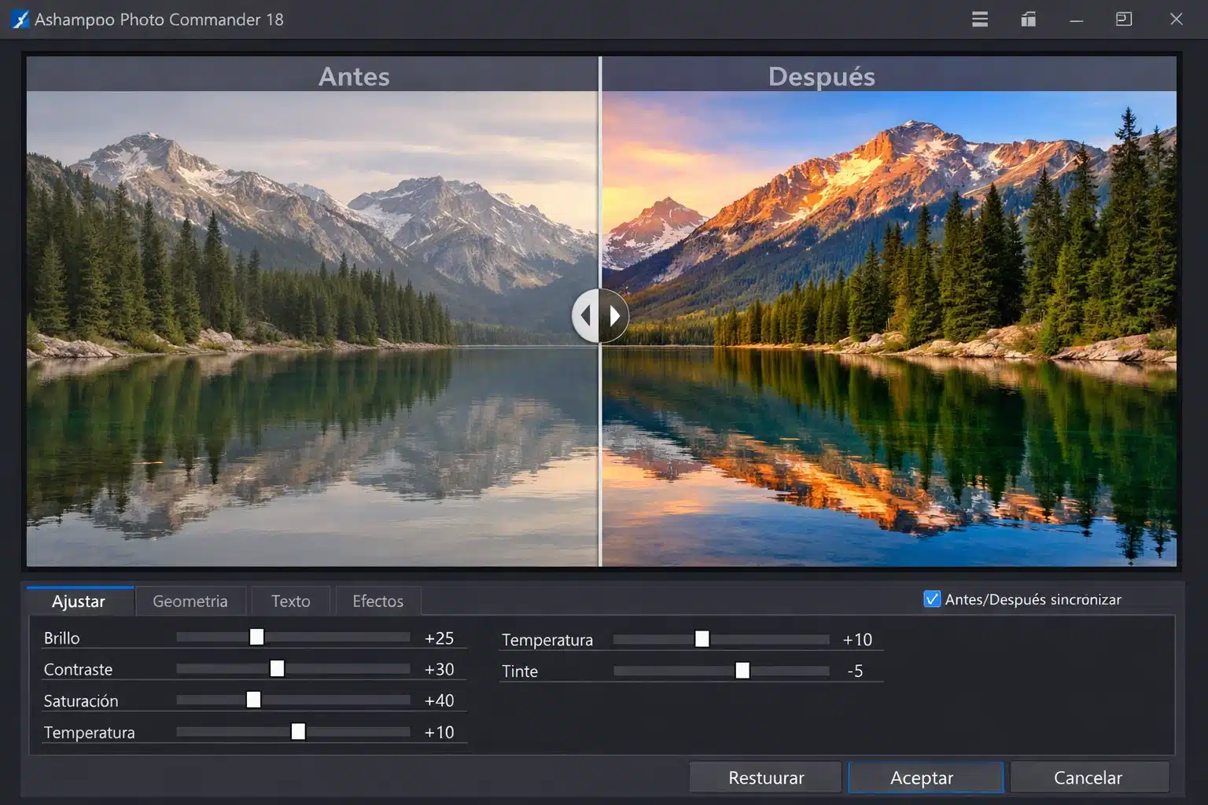Open the Texto tab
The width and height of the screenshot is (1208, 805).
(289, 601)
